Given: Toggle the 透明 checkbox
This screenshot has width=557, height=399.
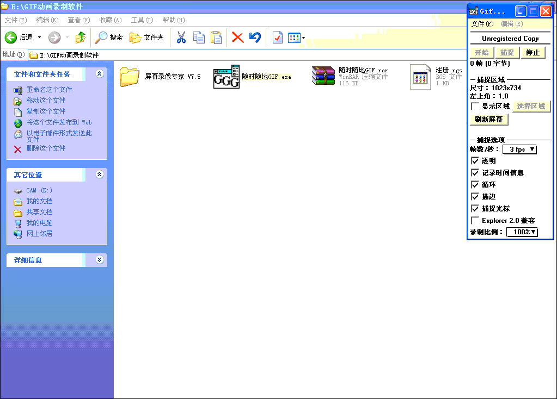Looking at the screenshot, I should 475,161.
